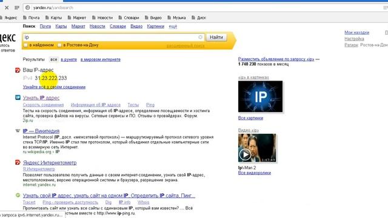This screenshot has width=388, height=218.
Task: Open the Почта bookmark in bookmarks bar
Action: (x=31, y=18)
